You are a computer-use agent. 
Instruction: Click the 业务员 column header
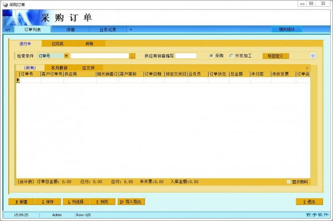pos(198,74)
